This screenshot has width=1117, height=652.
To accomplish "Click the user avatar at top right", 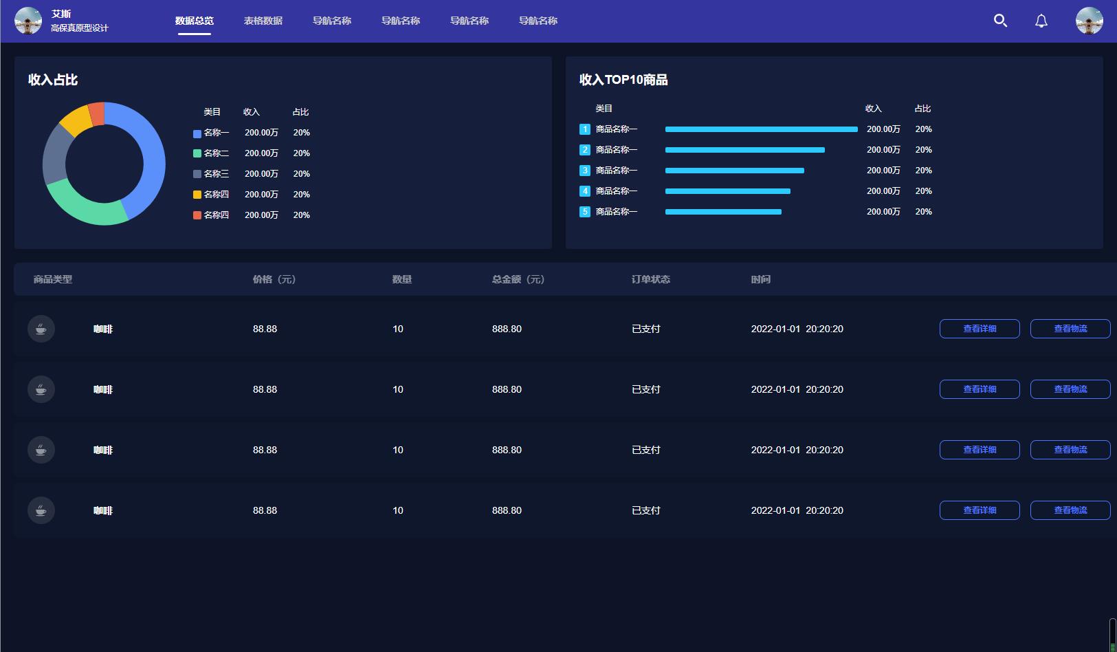I will pyautogui.click(x=1090, y=21).
